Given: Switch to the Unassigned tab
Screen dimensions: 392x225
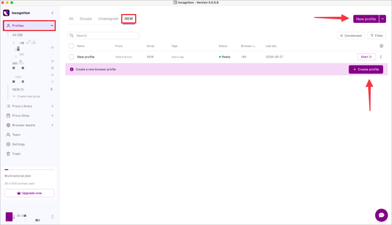Looking at the screenshot, I should coord(108,19).
